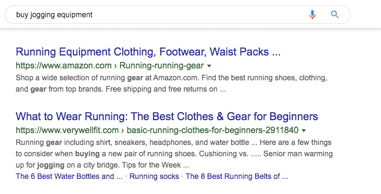Start voice search with the microphone icon
The width and height of the screenshot is (381, 194).
312,15
